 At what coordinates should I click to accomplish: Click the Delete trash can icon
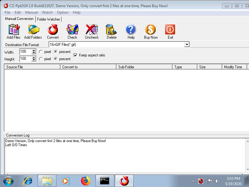pyautogui.click(x=111, y=30)
